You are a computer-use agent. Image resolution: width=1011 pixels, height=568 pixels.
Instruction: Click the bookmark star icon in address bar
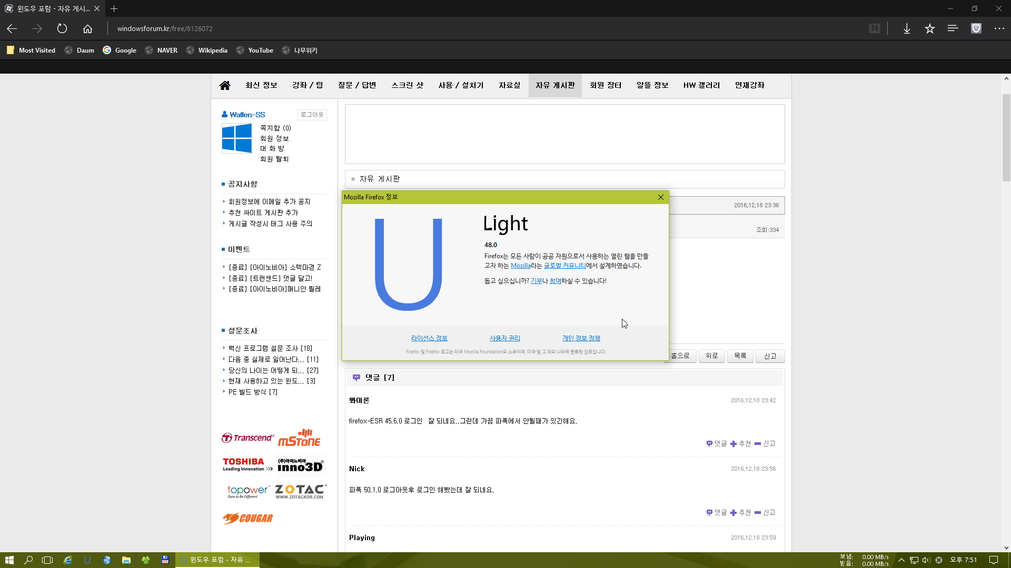[x=930, y=28]
